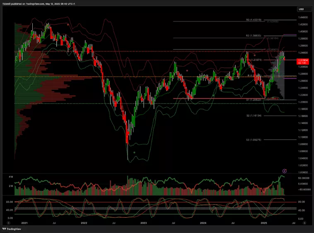This screenshot has height=233, width=314.
Task: Click the red current price label 1.31904
Action: point(301,60)
